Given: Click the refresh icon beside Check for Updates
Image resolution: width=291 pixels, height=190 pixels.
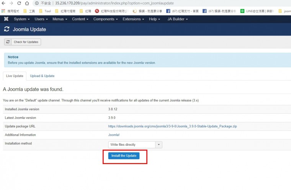Looking at the screenshot, I should 8,42.
